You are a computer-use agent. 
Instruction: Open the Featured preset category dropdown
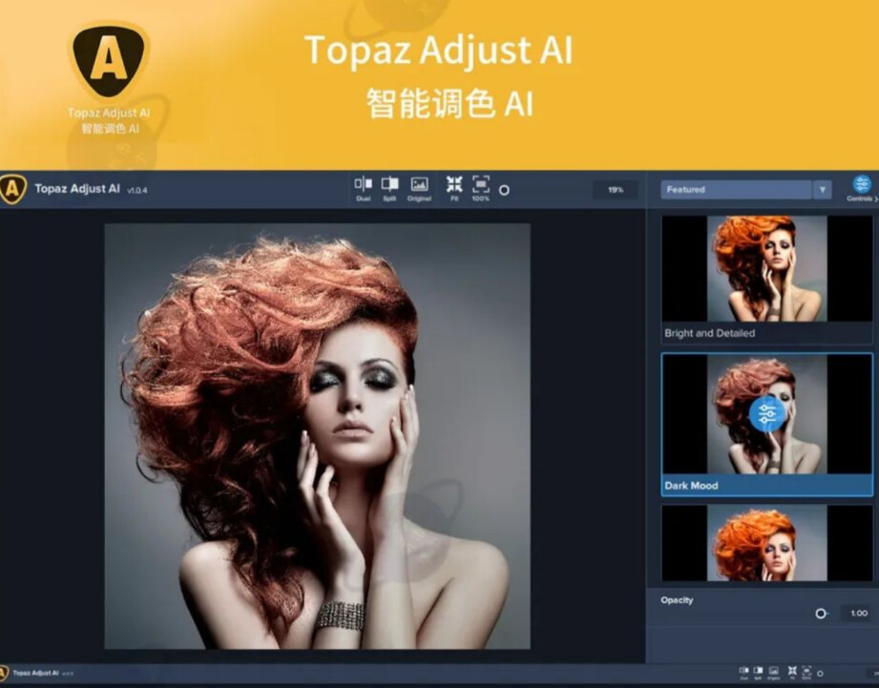737,189
